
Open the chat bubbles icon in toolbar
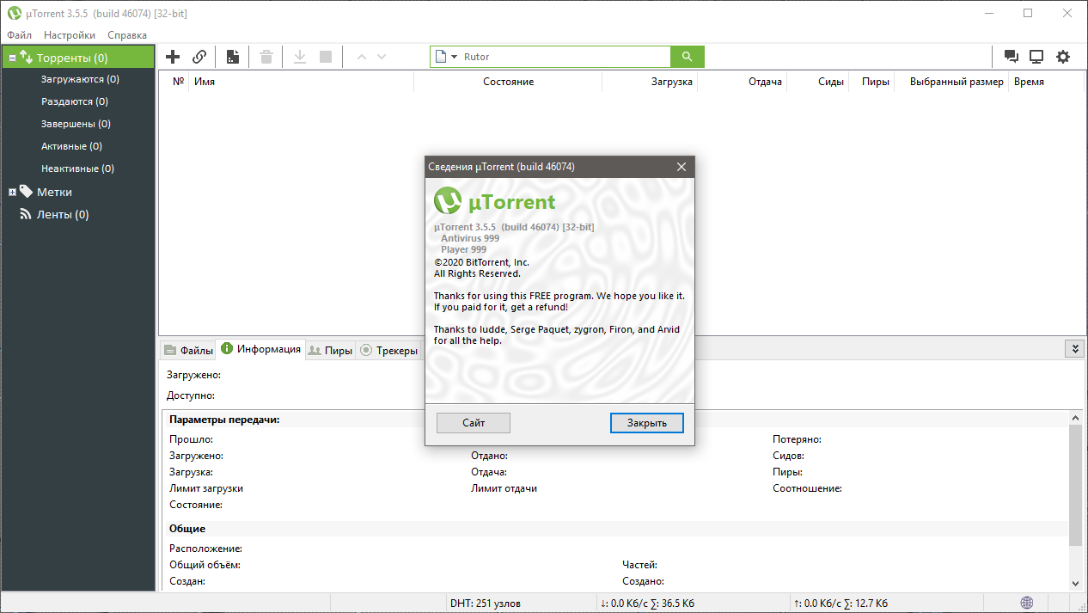(x=1012, y=57)
